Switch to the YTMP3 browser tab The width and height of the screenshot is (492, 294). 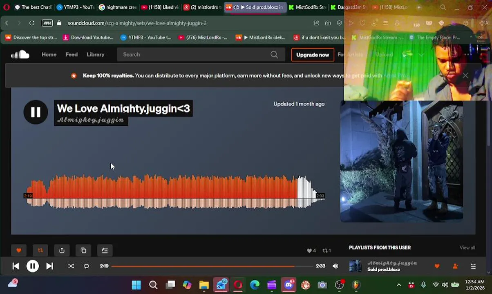click(x=76, y=7)
